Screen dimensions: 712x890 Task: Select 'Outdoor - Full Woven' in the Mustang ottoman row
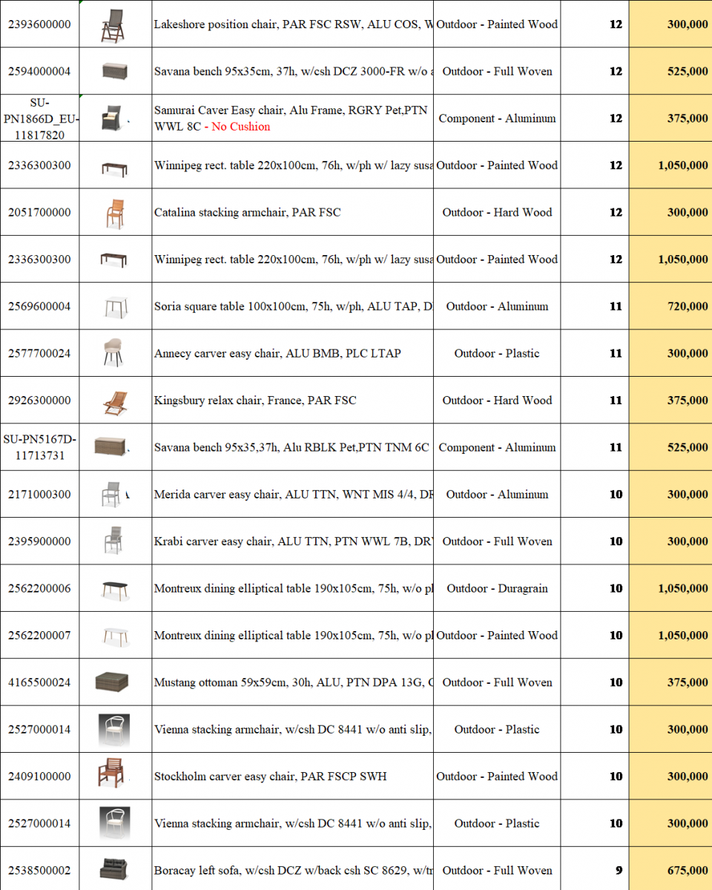pos(497,682)
